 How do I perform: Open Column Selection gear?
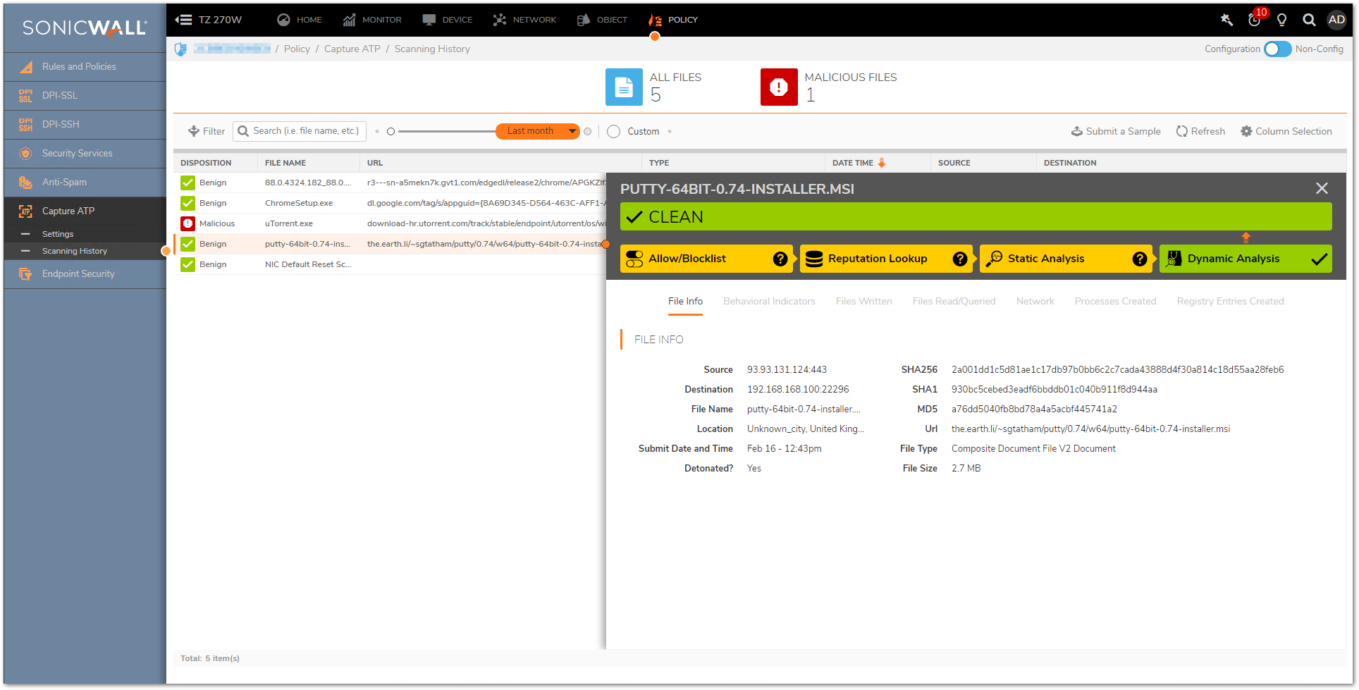pyautogui.click(x=1246, y=131)
